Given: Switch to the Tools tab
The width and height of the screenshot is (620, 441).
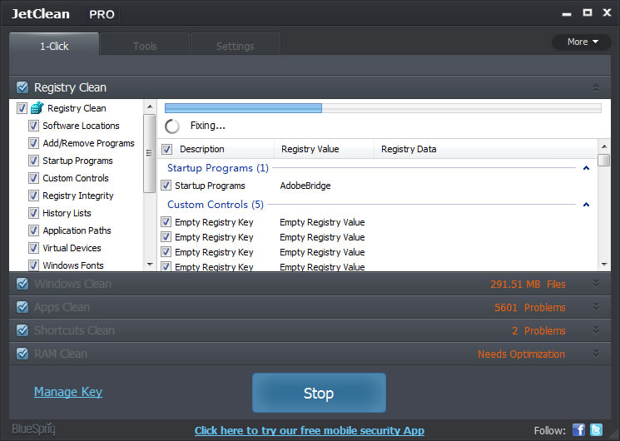Looking at the screenshot, I should click(145, 46).
